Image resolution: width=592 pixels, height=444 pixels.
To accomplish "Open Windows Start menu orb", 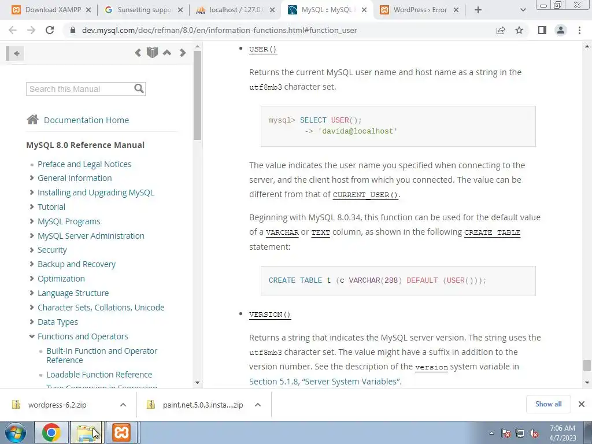I will point(16,432).
